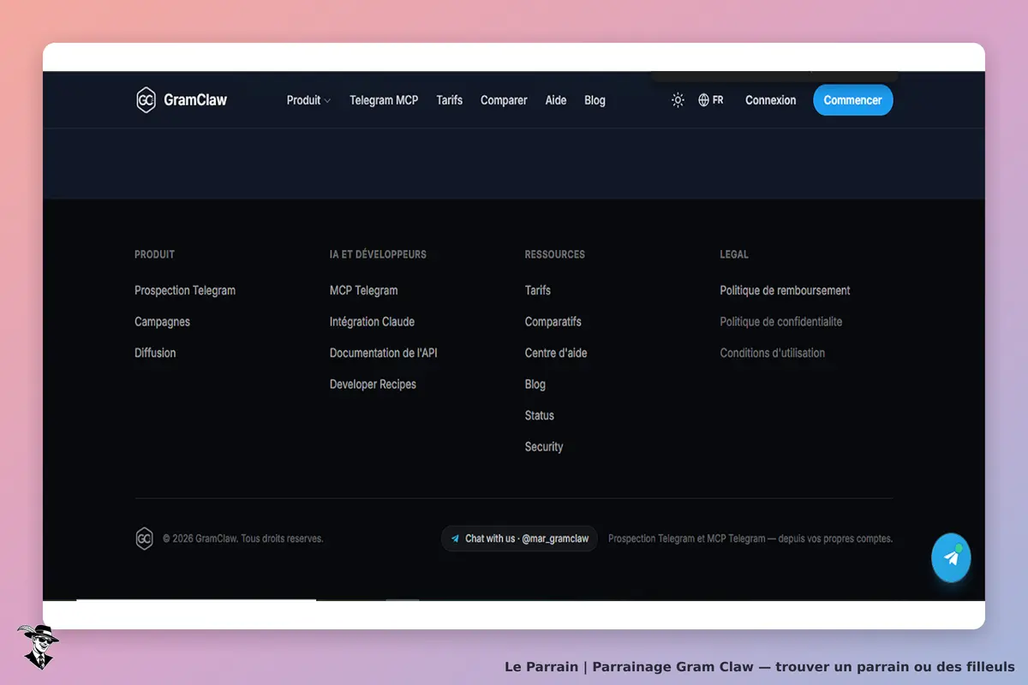Open Prospection Telegram footer link
Image resolution: width=1028 pixels, height=685 pixels.
pos(185,290)
